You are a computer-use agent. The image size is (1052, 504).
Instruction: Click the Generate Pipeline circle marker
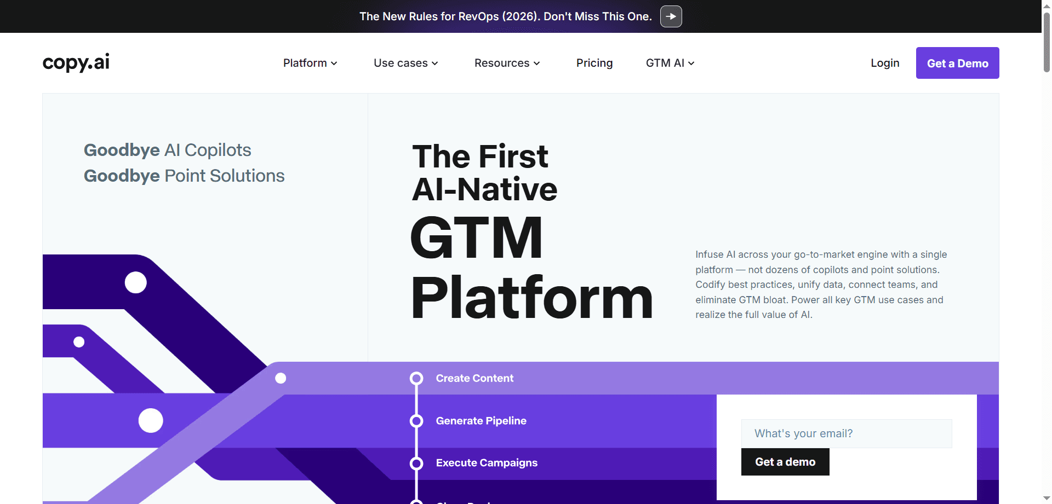416,421
